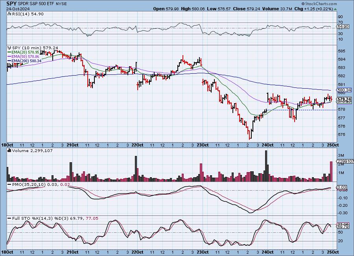Click the tall volume spike at the 22Oct open
The height and width of the screenshot is (256, 354).
click(x=136, y=169)
